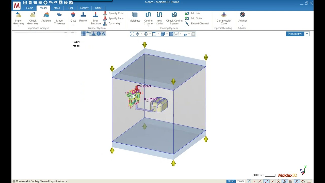
Task: Collapse panel with double chevron icon
Action: [104, 34]
